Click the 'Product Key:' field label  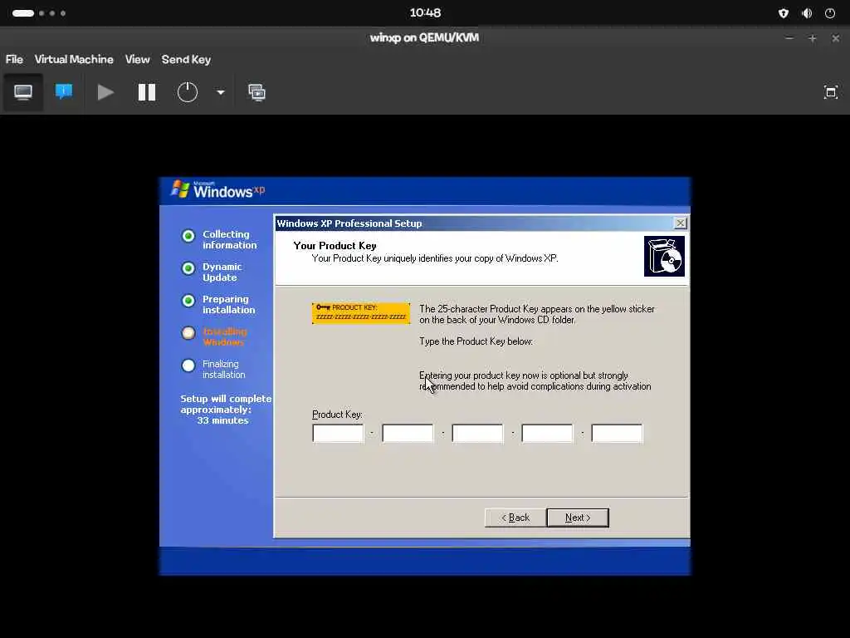pyautogui.click(x=337, y=415)
